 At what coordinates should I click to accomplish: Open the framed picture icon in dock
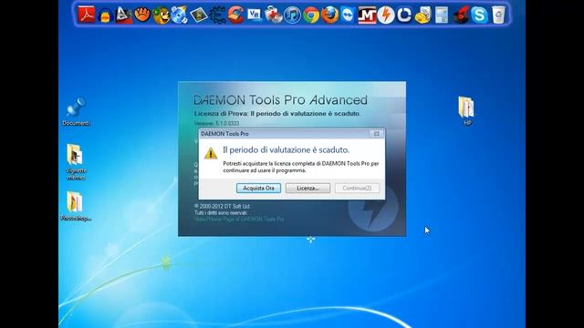(198, 15)
